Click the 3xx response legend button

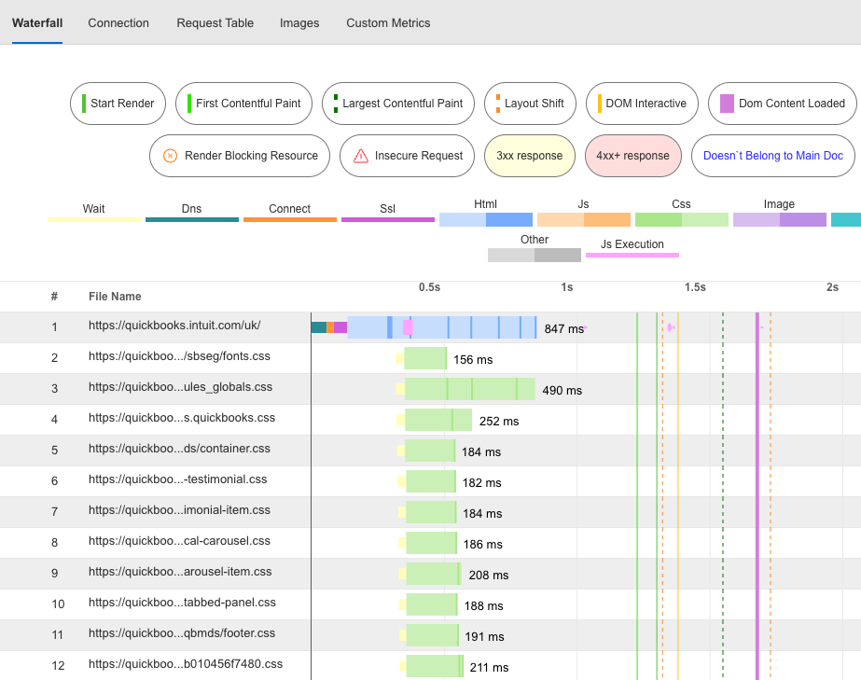coord(529,156)
